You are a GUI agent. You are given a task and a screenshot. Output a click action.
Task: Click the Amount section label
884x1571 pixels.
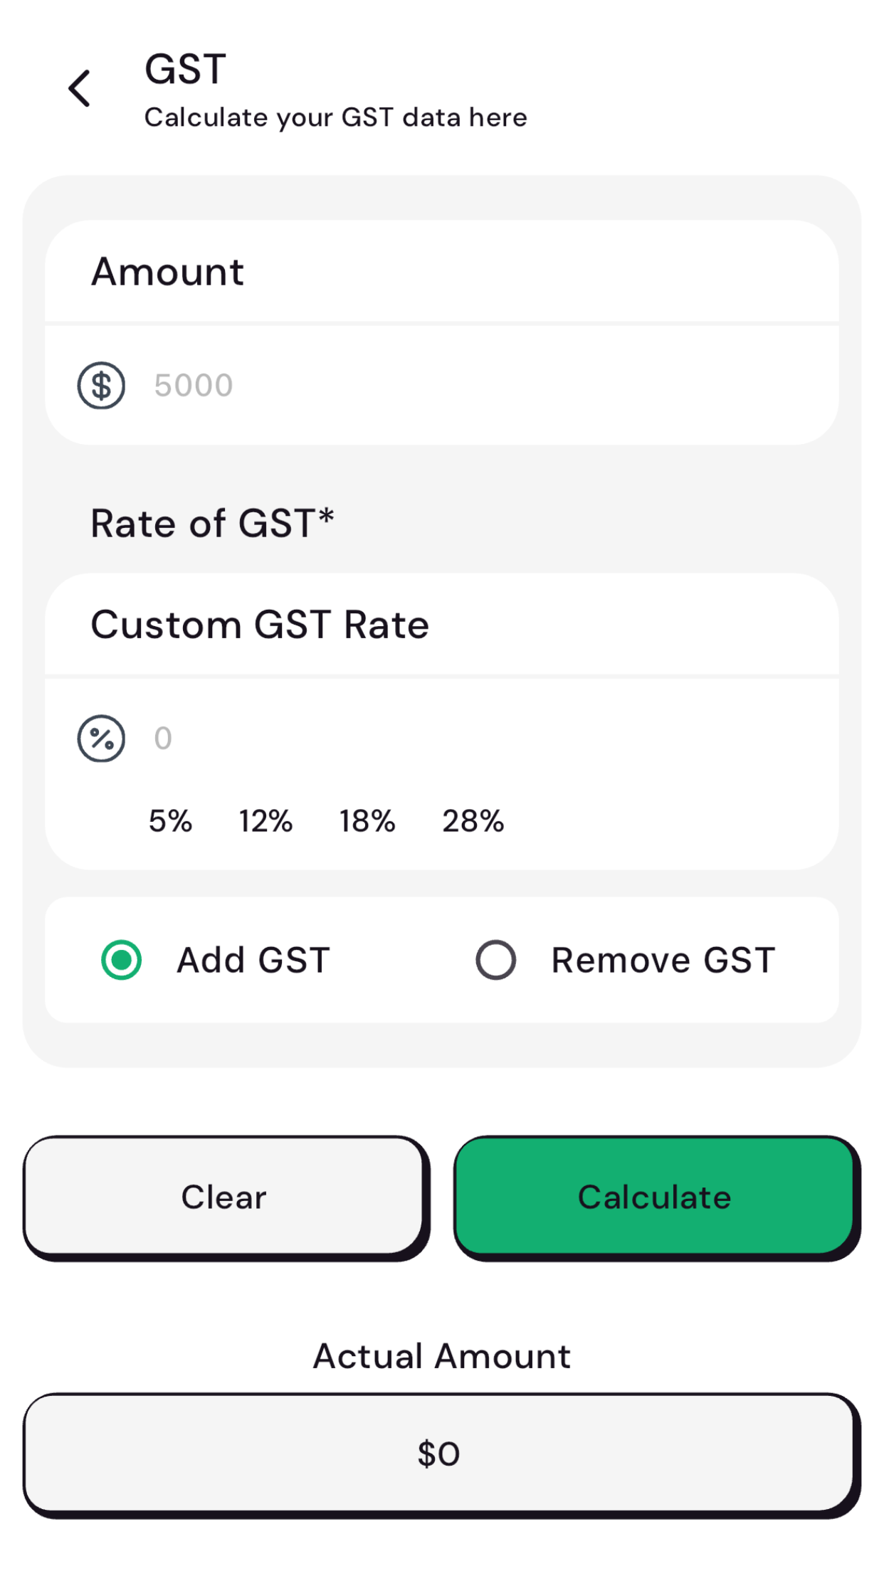point(169,271)
